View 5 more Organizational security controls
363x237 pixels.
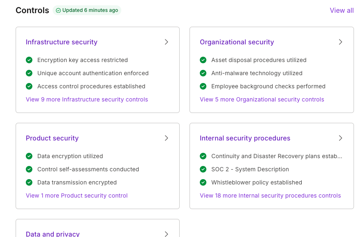tap(262, 99)
